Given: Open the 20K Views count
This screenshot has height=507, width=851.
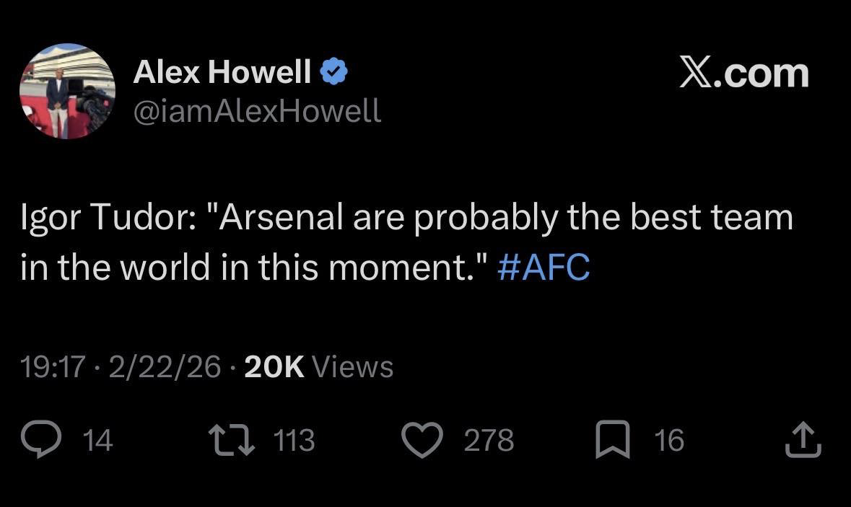Looking at the screenshot, I should click(319, 366).
